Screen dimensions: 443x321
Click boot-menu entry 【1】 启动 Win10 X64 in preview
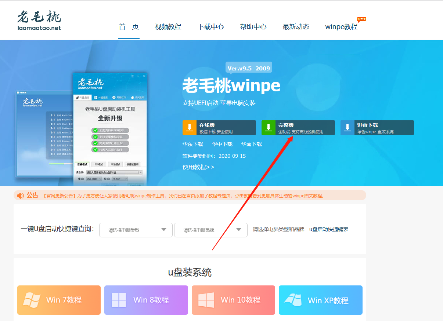coord(61,115)
